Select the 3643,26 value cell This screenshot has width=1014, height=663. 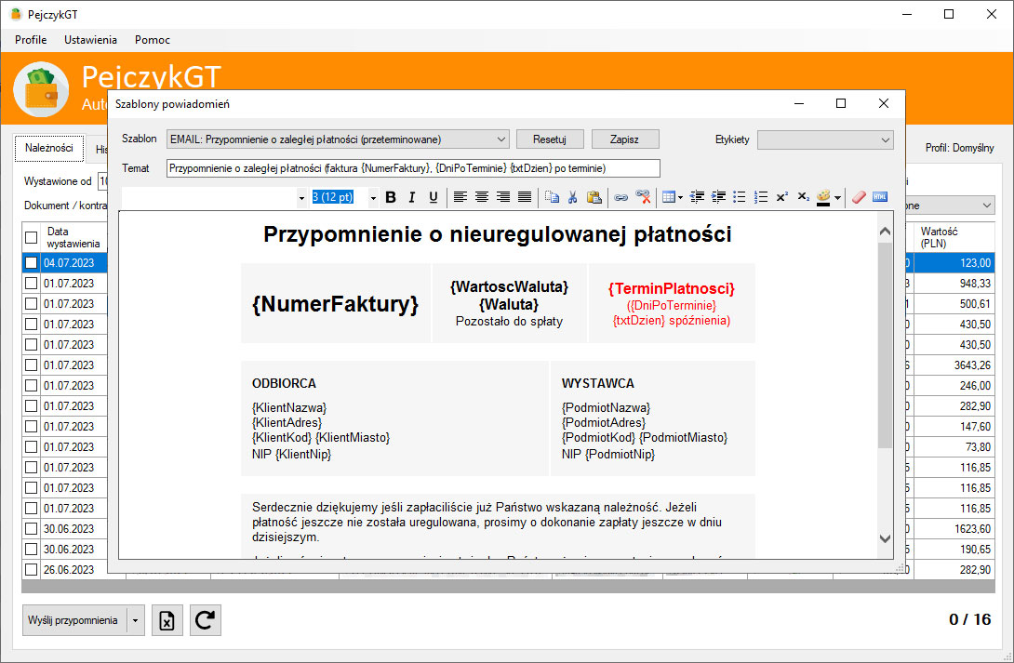pyautogui.click(x=954, y=365)
